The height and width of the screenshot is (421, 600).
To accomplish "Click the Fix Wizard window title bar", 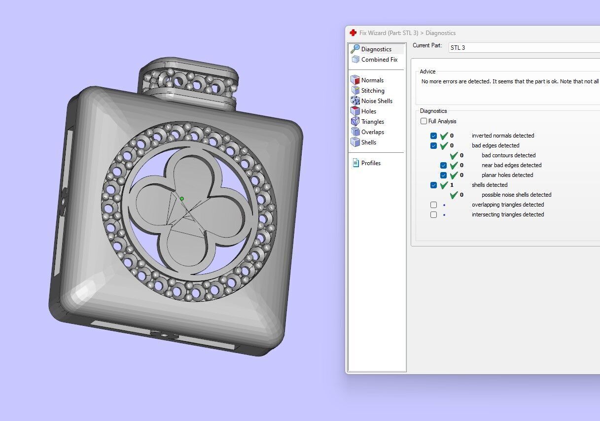I will click(x=472, y=33).
